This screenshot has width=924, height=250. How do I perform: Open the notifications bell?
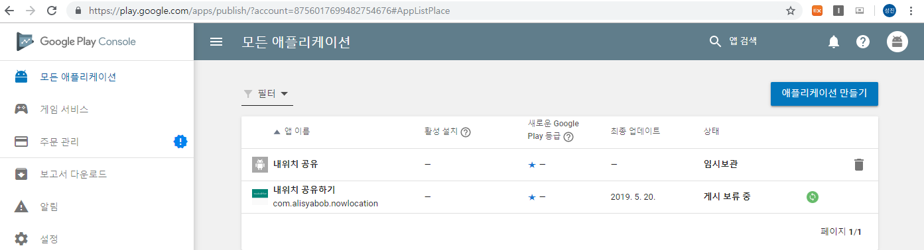tap(834, 42)
